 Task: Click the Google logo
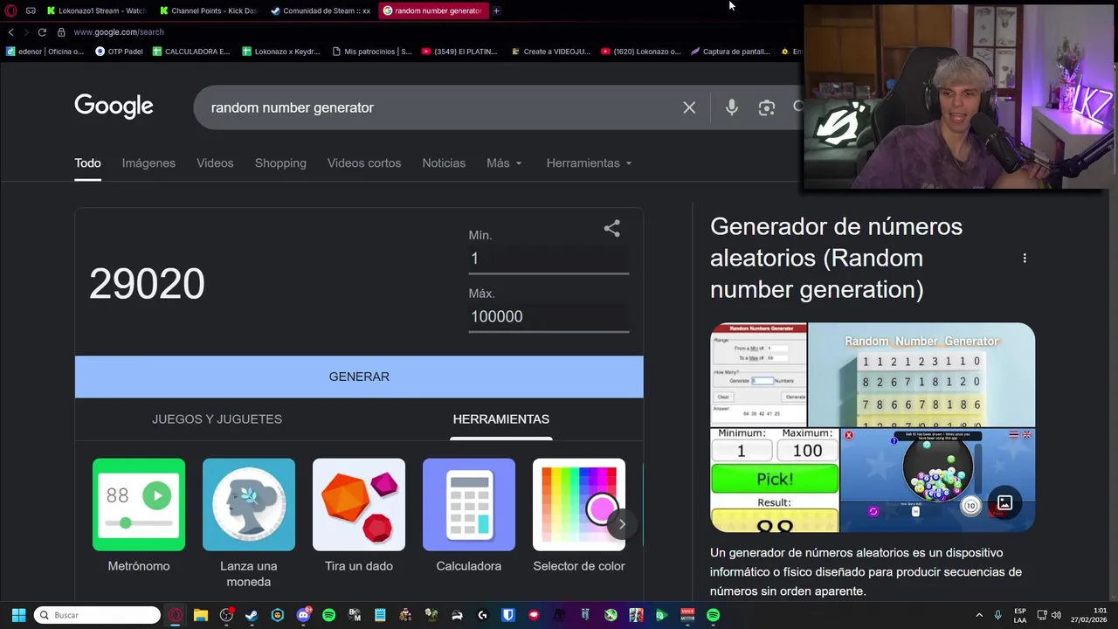(114, 107)
